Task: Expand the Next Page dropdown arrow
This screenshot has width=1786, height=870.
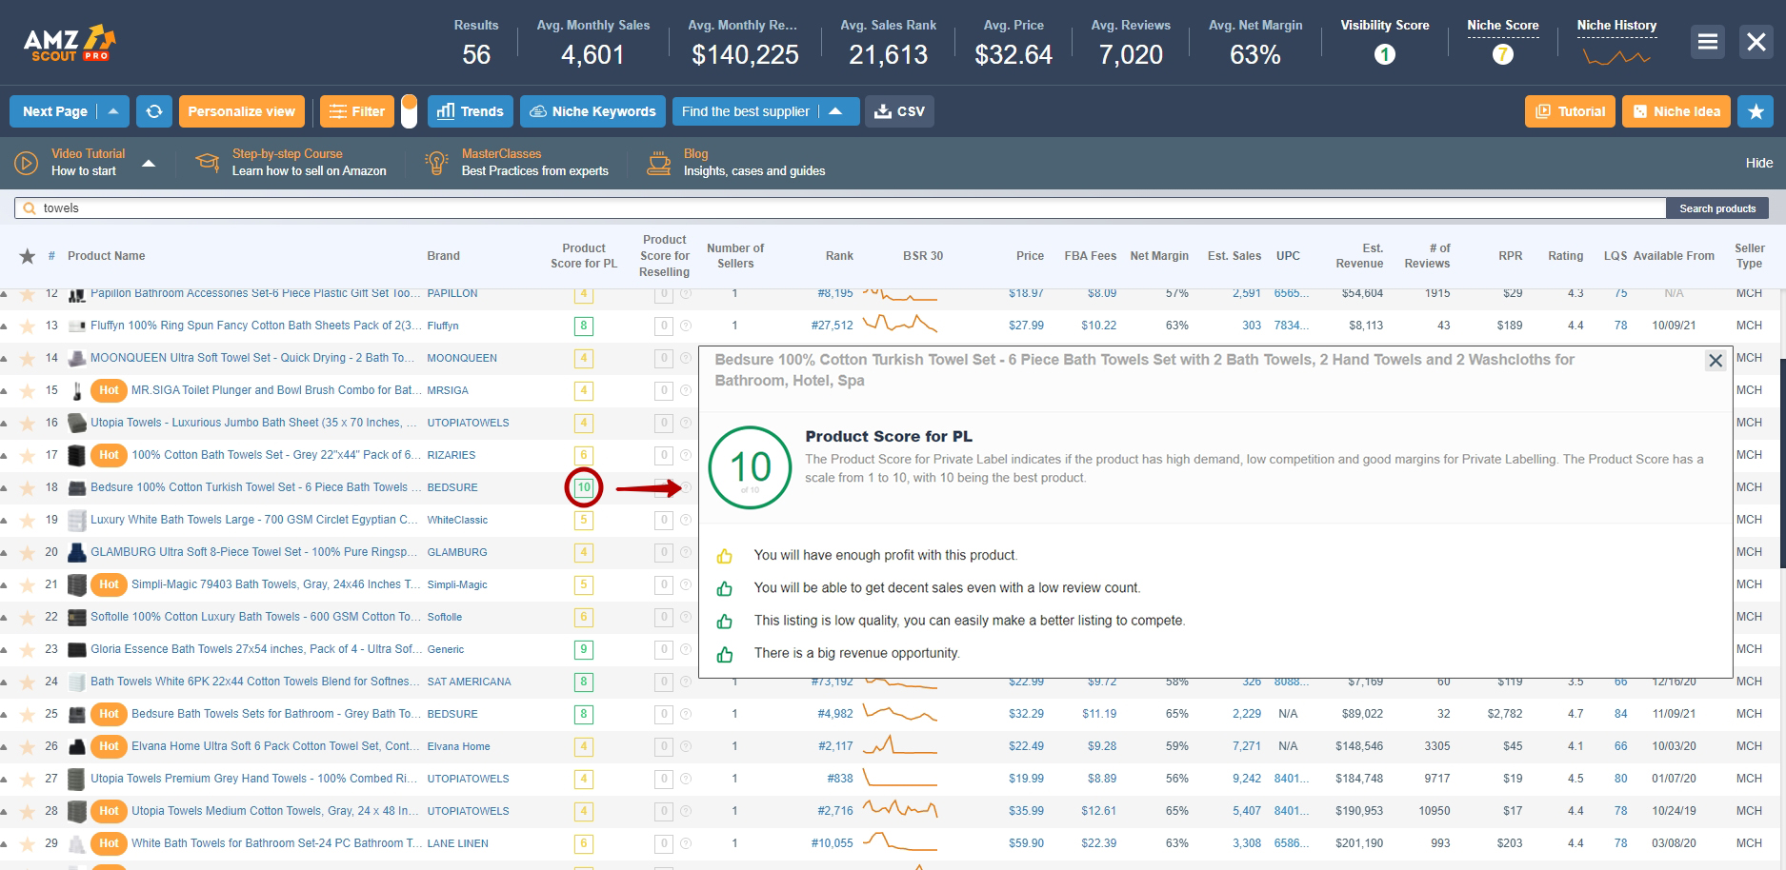Action: (111, 111)
